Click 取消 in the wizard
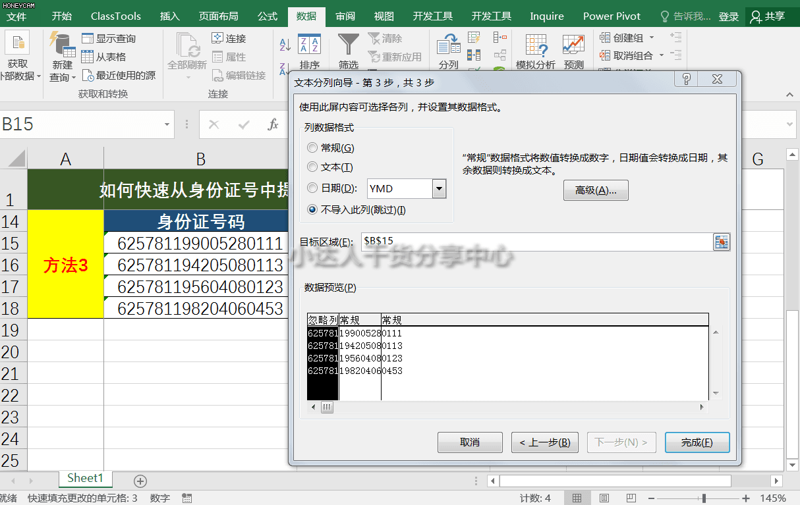This screenshot has height=505, width=800. [470, 442]
